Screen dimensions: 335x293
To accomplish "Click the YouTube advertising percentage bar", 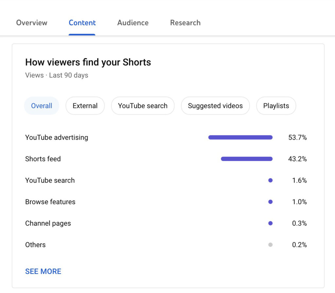I will point(240,137).
